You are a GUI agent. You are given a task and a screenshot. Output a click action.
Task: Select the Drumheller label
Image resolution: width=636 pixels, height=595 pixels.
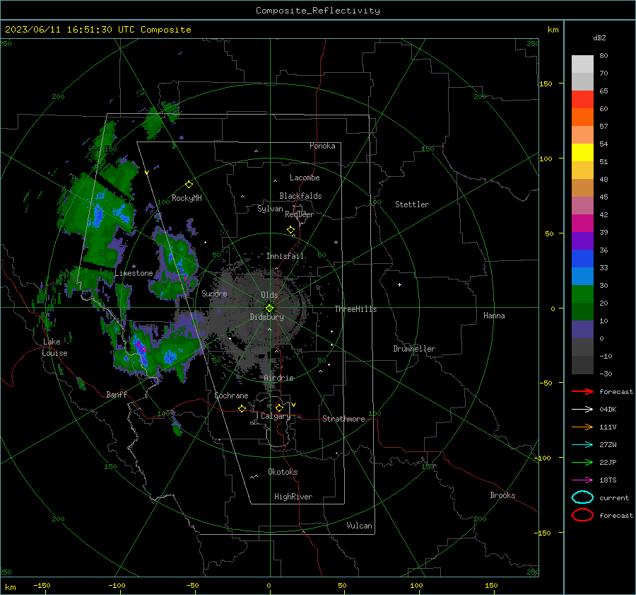(414, 349)
